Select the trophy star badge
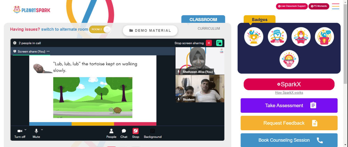 [254, 36]
